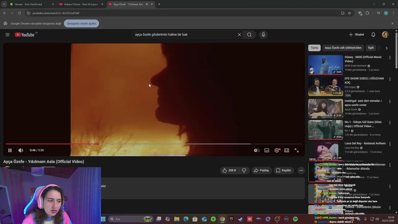Toggle subtitles (closed captions) button
The image size is (398, 224).
267,150
